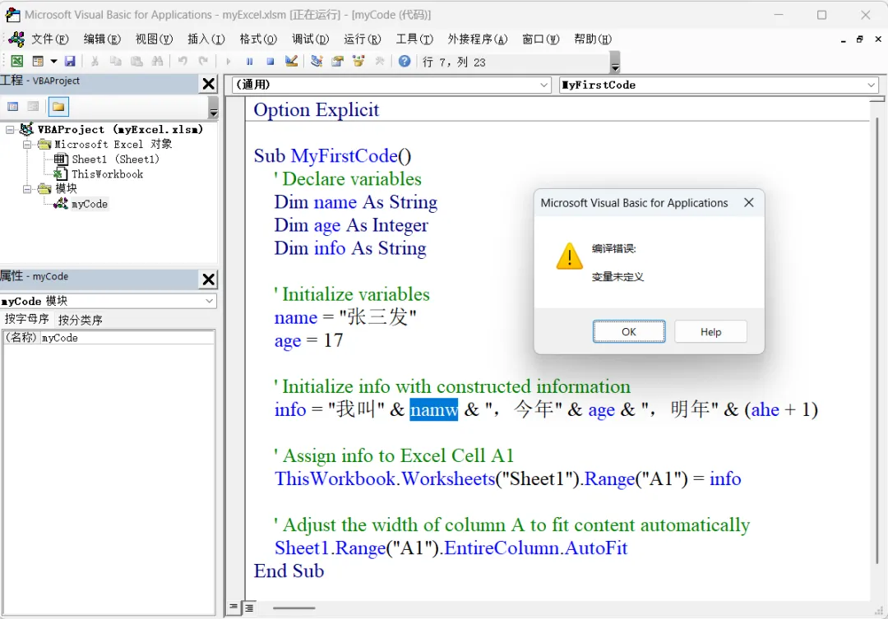
Task: Open the 窗口(W) menu
Action: tap(540, 39)
